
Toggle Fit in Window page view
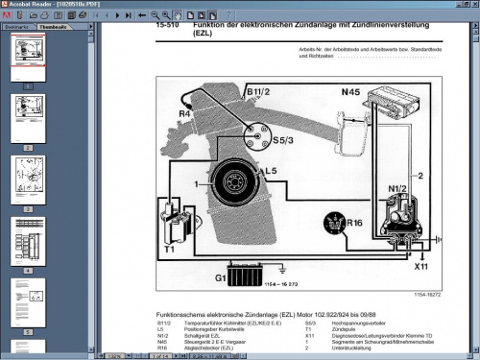point(202,15)
